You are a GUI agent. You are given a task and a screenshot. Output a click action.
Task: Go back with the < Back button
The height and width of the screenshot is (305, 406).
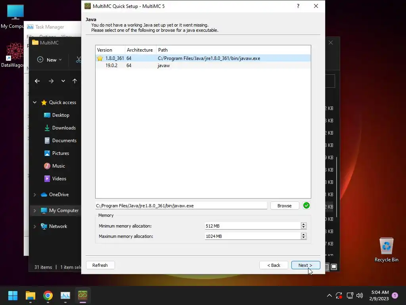pyautogui.click(x=274, y=265)
